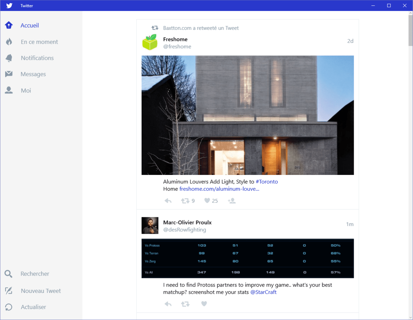Open Messages in the sidebar

33,74
